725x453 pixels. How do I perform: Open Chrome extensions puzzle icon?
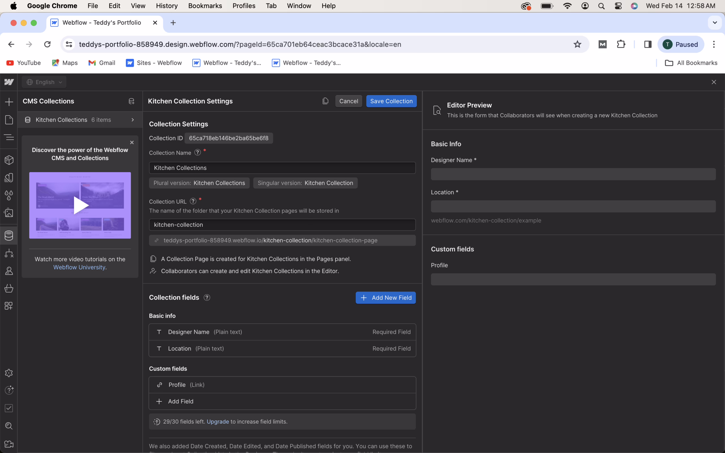621,44
